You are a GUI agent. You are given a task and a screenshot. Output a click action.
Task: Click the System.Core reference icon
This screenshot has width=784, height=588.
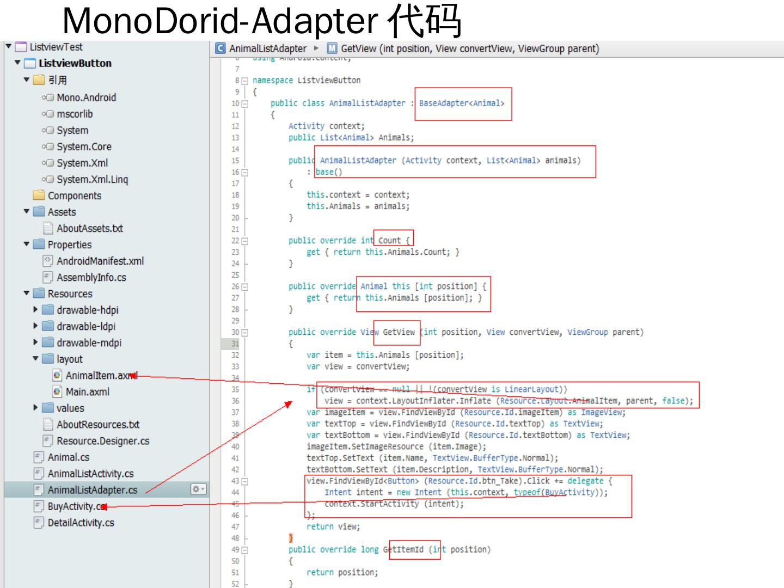point(48,147)
